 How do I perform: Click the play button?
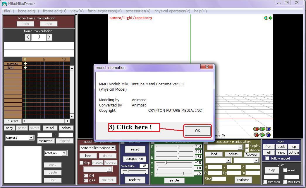pos(272,170)
